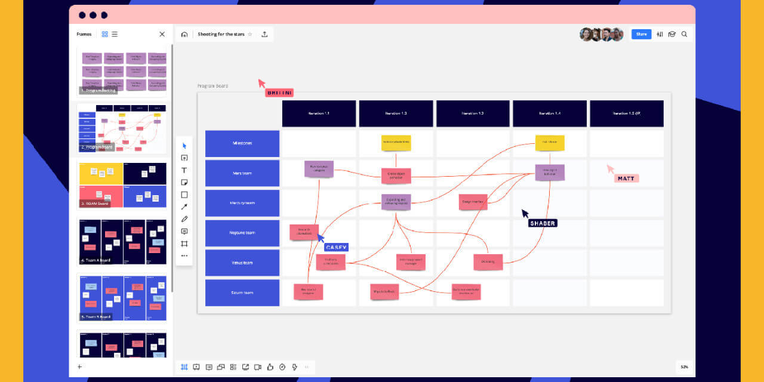This screenshot has height=382, width=764.
Task: Open more tools via three dots
Action: pos(184,255)
